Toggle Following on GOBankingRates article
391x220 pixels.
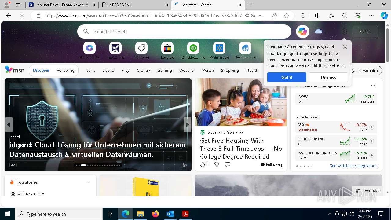pos(272,164)
